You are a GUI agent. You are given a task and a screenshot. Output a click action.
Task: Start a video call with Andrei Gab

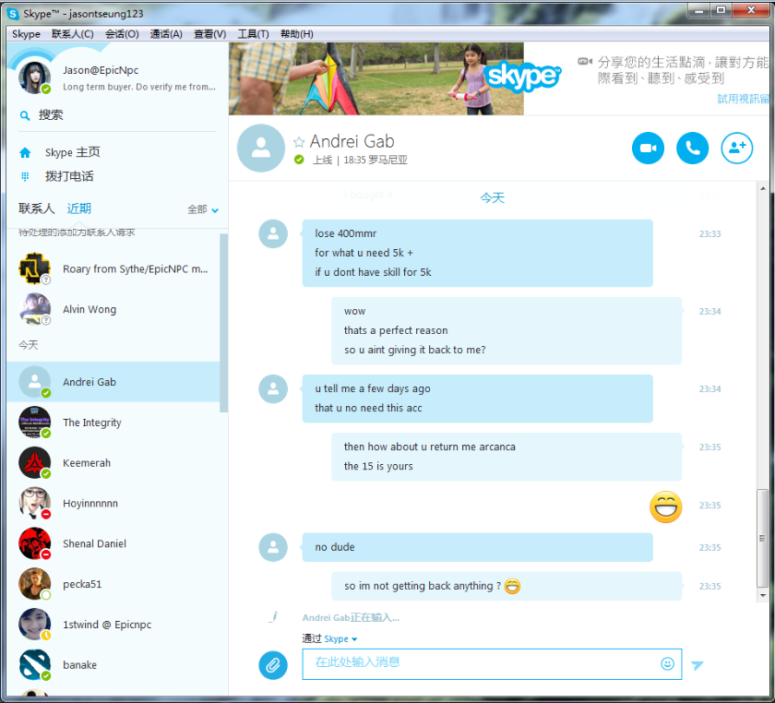pyautogui.click(x=648, y=148)
